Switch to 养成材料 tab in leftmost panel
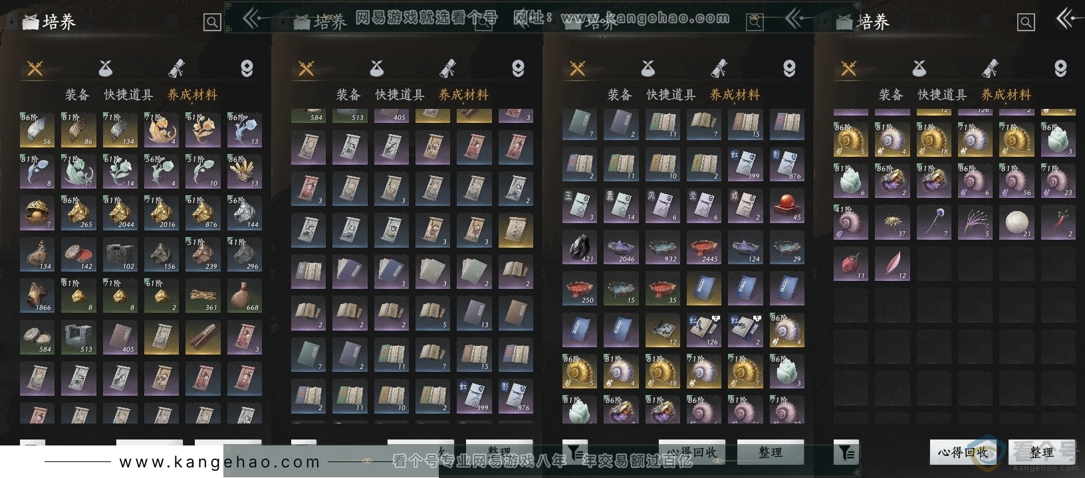 click(192, 95)
